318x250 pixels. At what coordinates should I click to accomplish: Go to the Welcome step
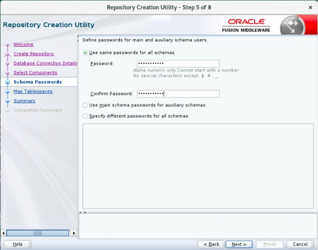coord(23,44)
